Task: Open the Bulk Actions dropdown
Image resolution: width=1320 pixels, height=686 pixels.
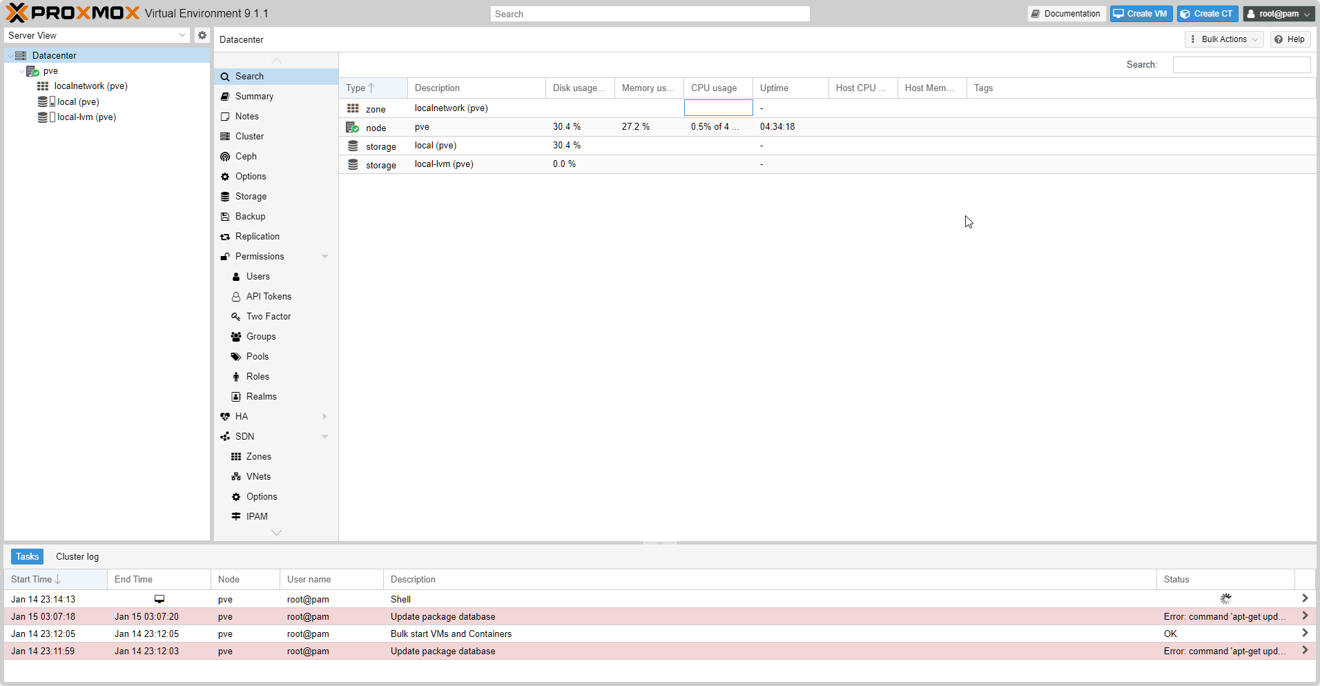Action: tap(1223, 39)
